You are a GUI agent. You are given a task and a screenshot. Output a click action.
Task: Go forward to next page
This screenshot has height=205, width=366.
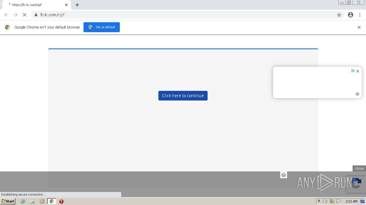pos(15,15)
